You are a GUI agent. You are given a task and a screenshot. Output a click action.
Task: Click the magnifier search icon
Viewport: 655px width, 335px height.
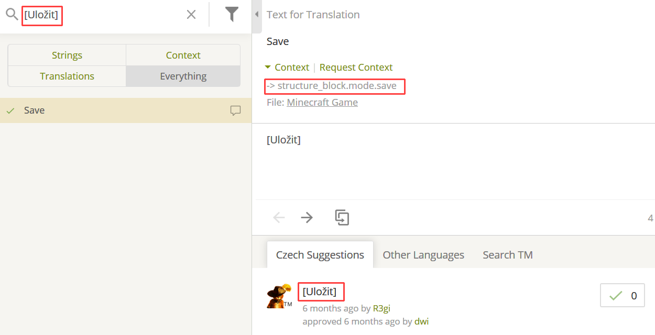coord(12,15)
